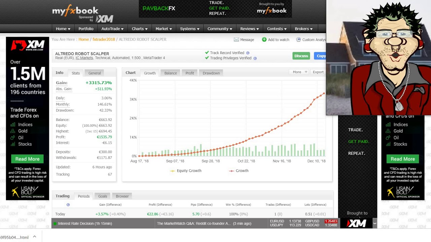Screen dimensions: 431x242
Task: Click the PaybackFX banner logo at top
Action: point(159,8)
